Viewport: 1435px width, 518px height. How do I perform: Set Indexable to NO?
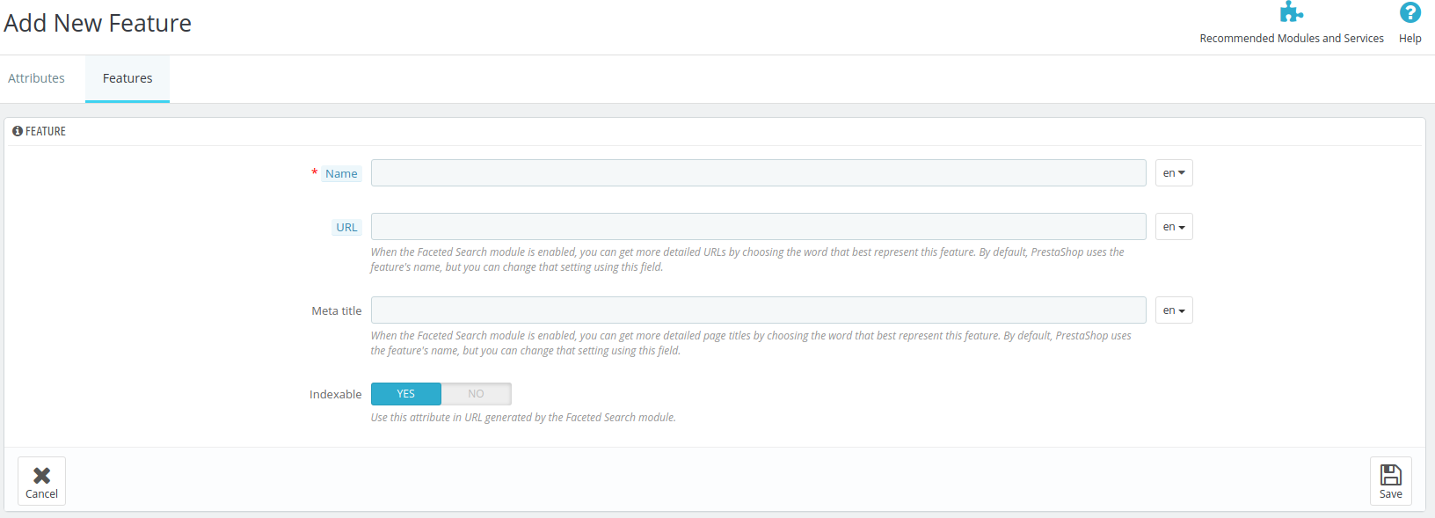[476, 394]
